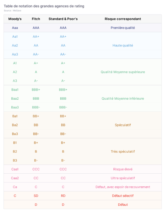Viewport: 164px width, 210px height.
Task: Click Qualité Moyenne supérieure label
Action: point(123,72)
